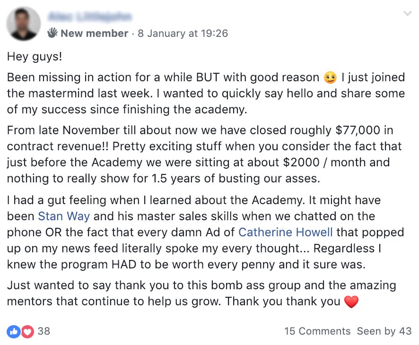
Task: Show who reacted via the 38 count
Action: [44, 331]
